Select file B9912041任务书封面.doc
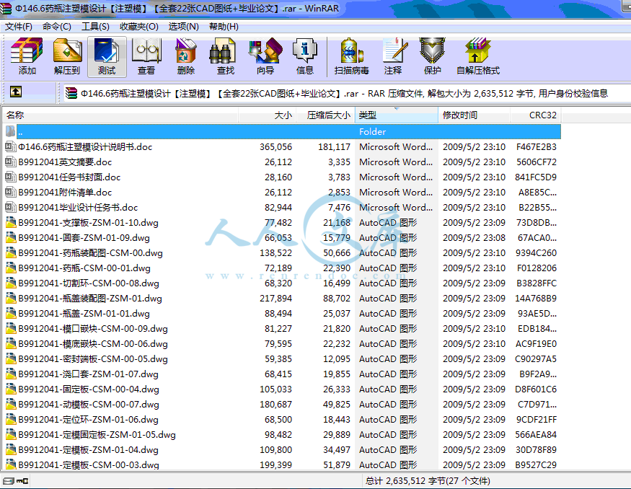The height and width of the screenshot is (489, 631). (69, 177)
